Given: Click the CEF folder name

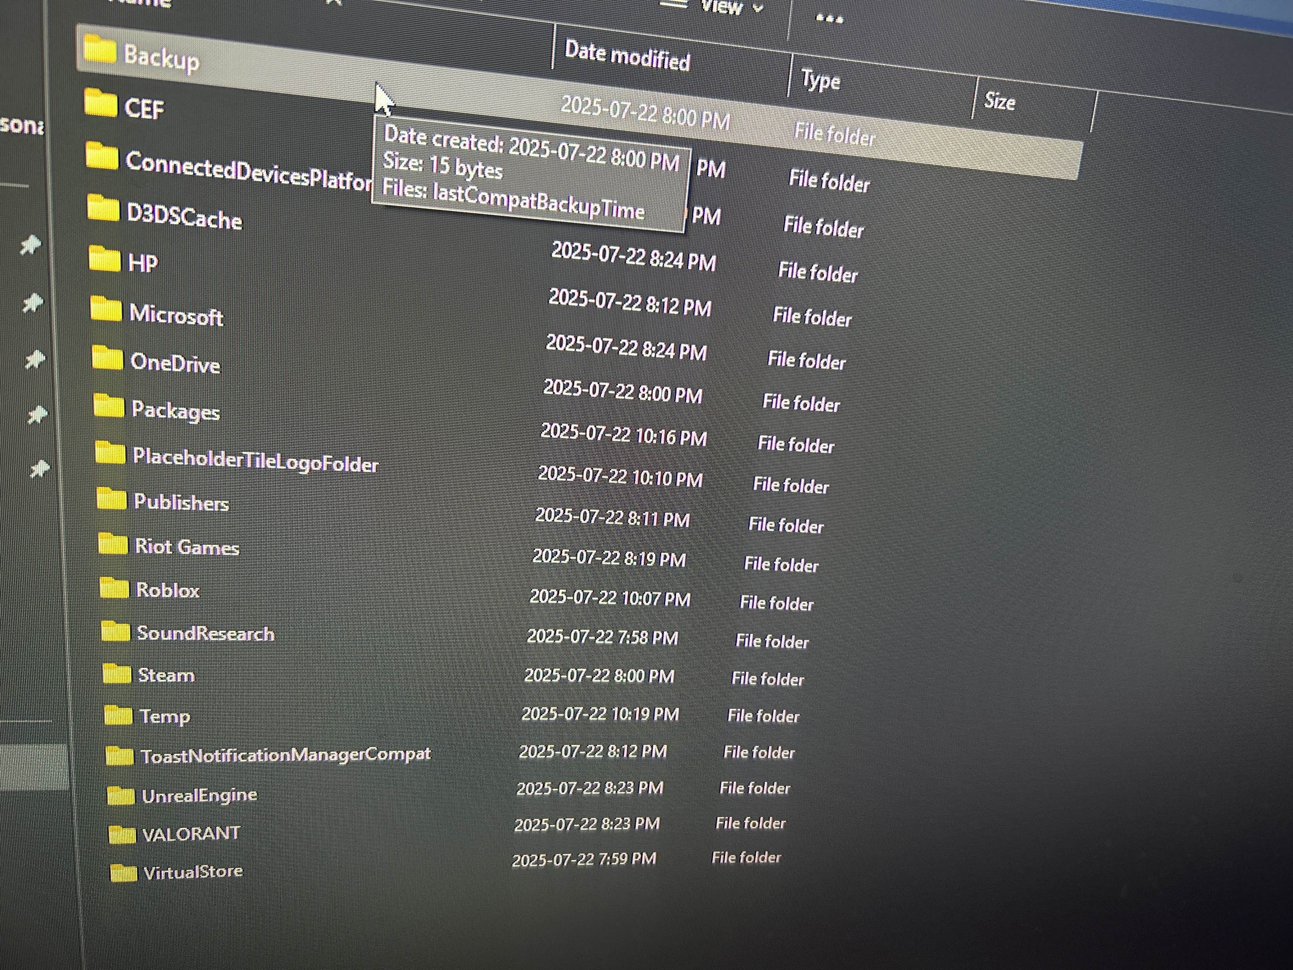Looking at the screenshot, I should coord(144,109).
